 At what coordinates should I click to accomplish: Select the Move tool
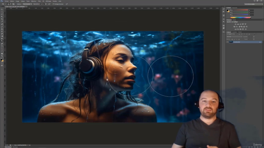2,9
